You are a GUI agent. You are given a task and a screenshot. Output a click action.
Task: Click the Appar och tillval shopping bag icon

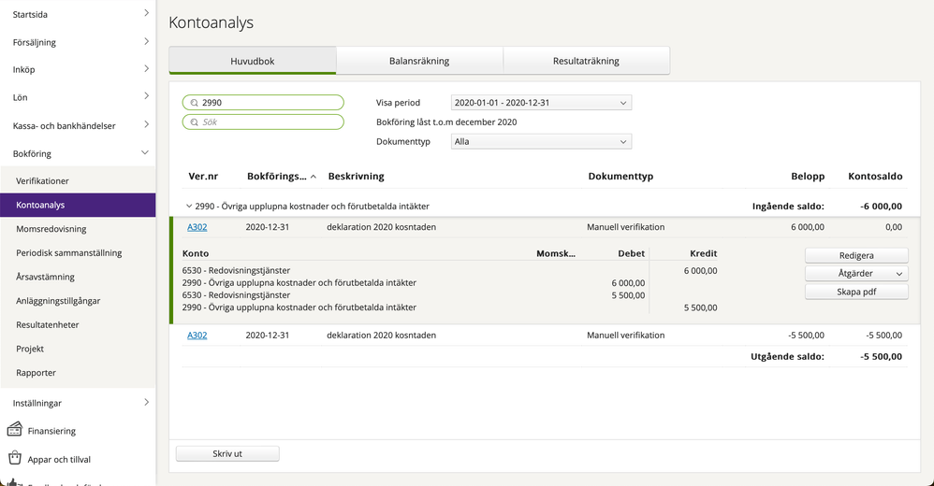coord(14,459)
